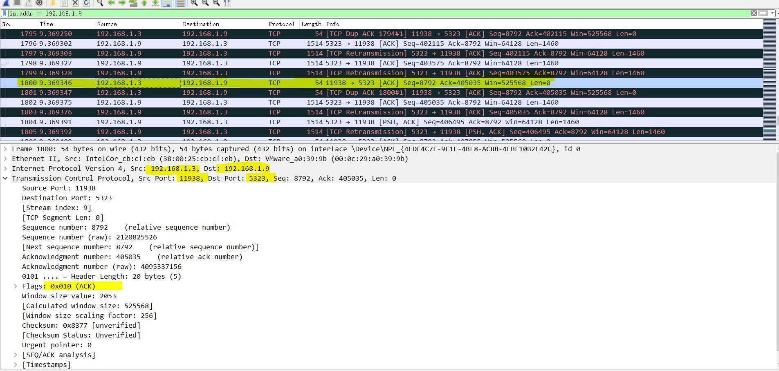Screen dimensions: 779x371
Task: Select Destination Port: 5323 field
Action: click(67, 198)
